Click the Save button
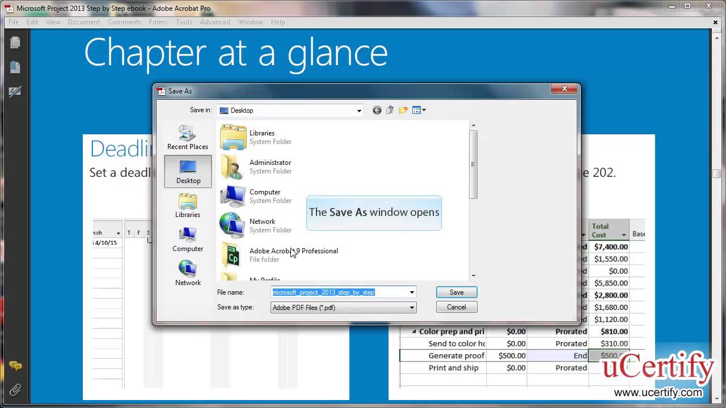This screenshot has width=726, height=408. pos(457,292)
